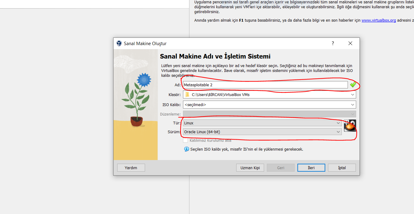Click the Sanal Makine Oluştur title text

click(x=145, y=44)
